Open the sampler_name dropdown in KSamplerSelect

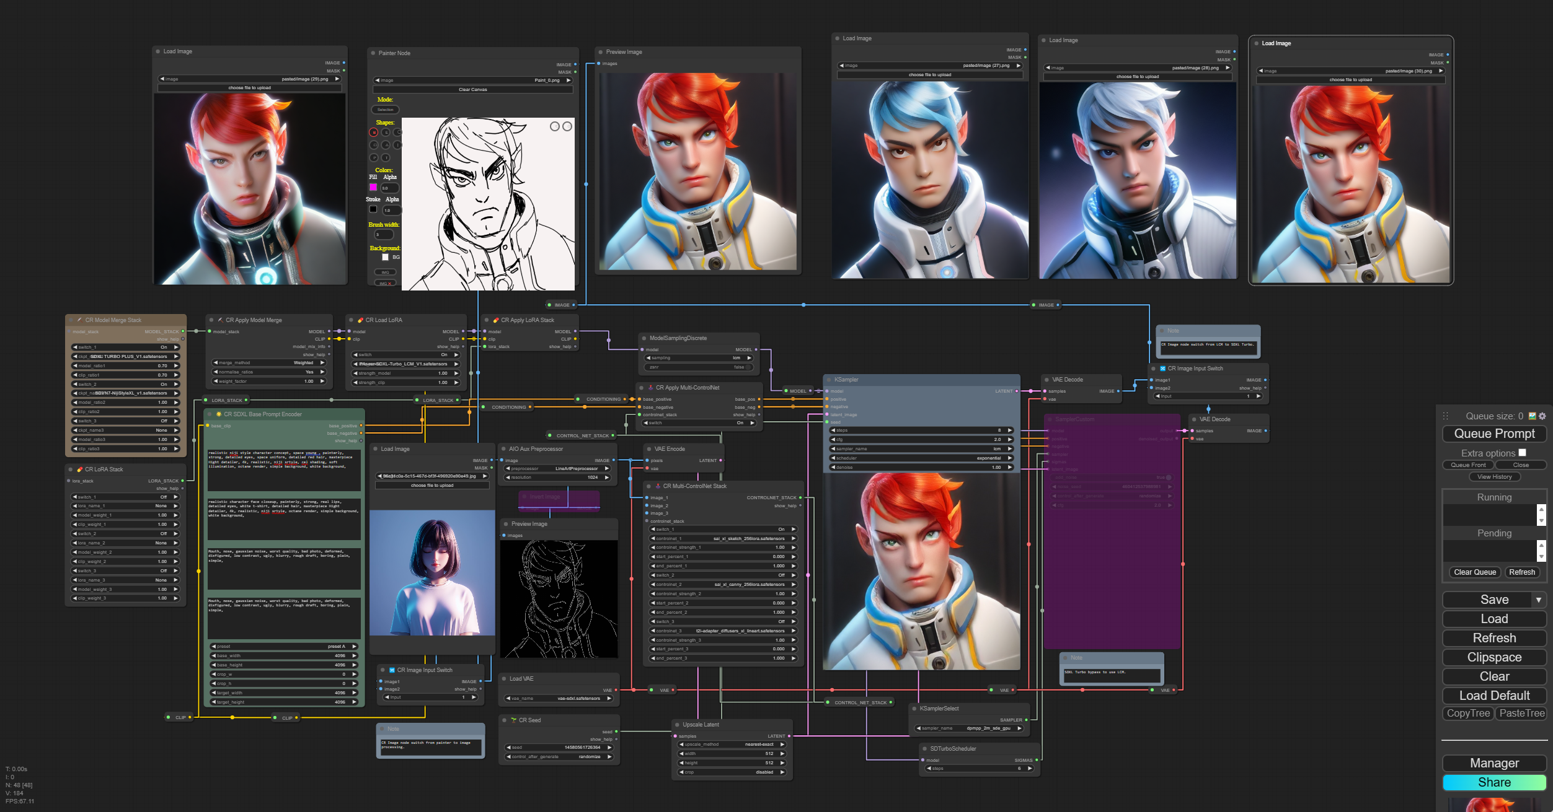click(970, 728)
